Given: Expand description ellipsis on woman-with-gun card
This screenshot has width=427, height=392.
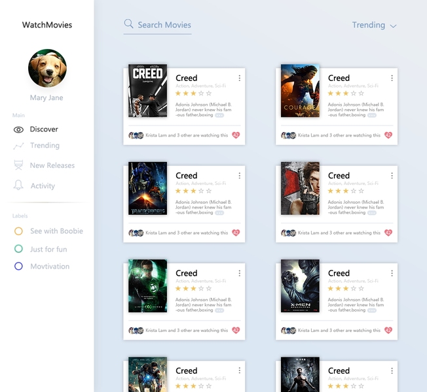Looking at the screenshot, I should point(372,213).
